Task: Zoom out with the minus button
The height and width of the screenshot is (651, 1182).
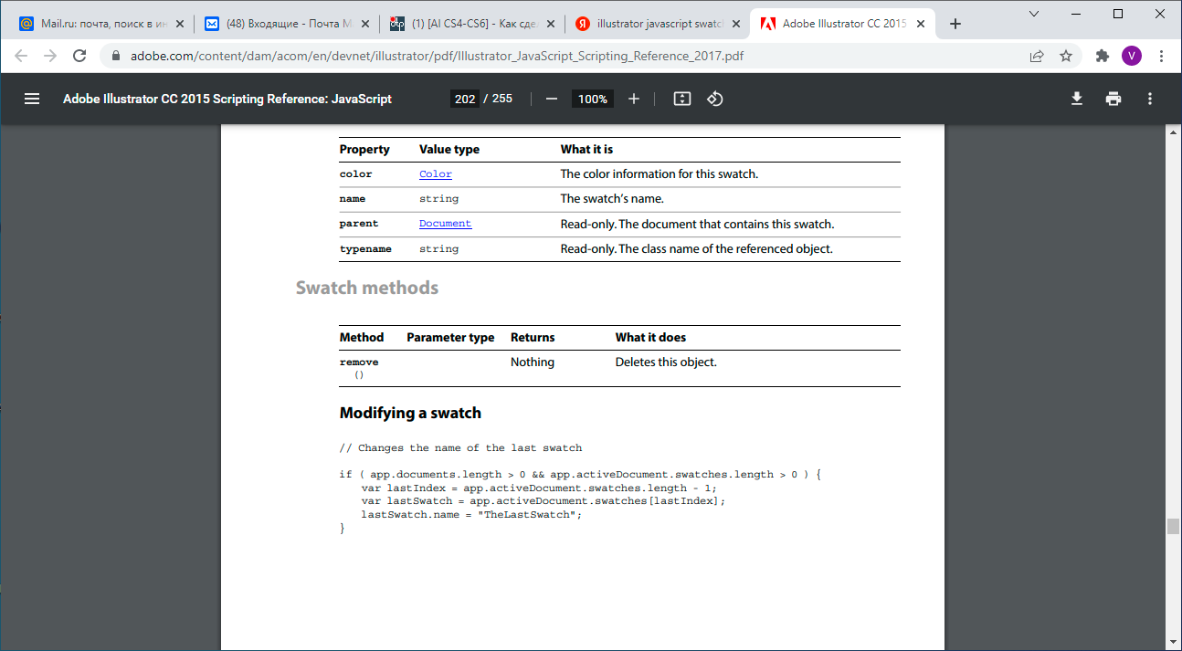Action: click(x=552, y=99)
